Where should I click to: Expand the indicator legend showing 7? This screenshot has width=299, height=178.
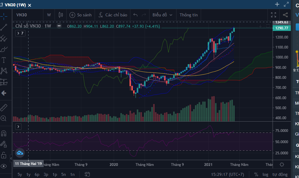point(20,33)
